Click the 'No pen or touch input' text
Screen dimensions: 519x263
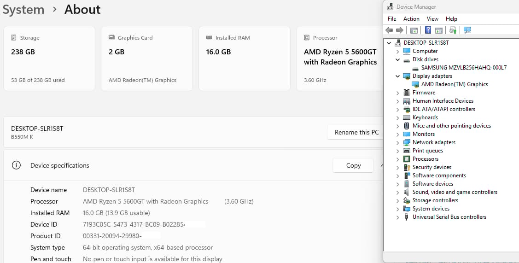[152, 259]
